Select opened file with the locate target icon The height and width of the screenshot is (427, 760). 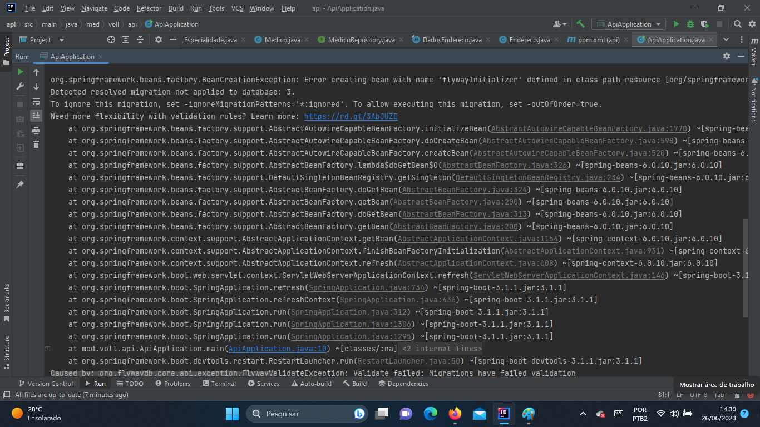coord(111,39)
